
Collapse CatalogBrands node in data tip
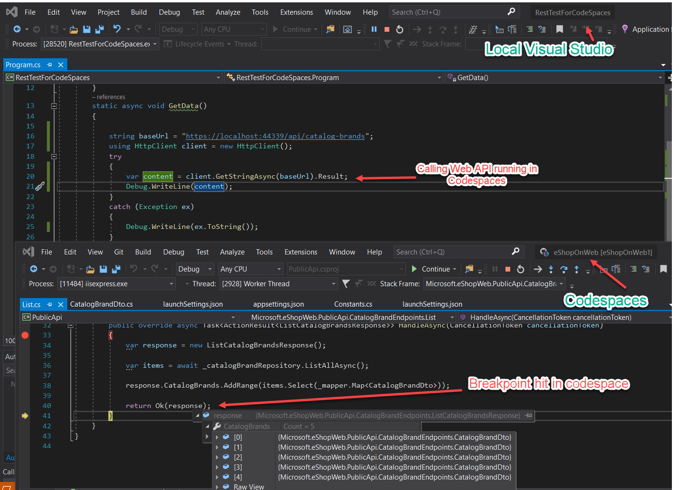208,426
